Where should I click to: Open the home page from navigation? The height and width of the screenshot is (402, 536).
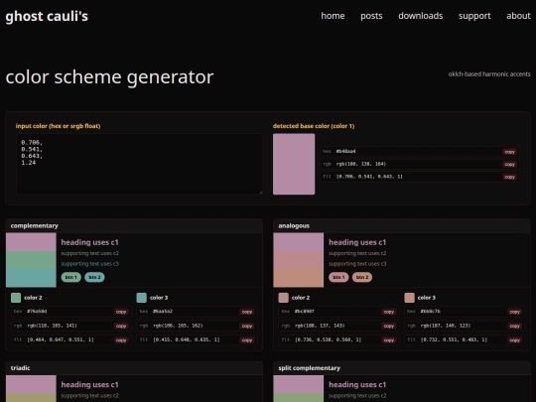point(333,16)
